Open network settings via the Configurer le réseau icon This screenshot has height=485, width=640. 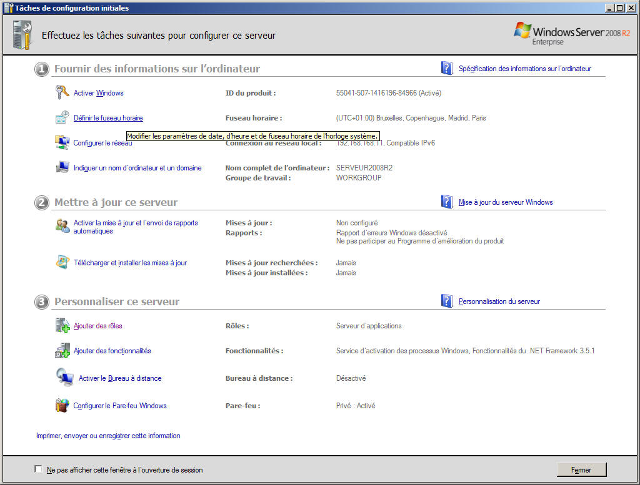click(x=61, y=142)
